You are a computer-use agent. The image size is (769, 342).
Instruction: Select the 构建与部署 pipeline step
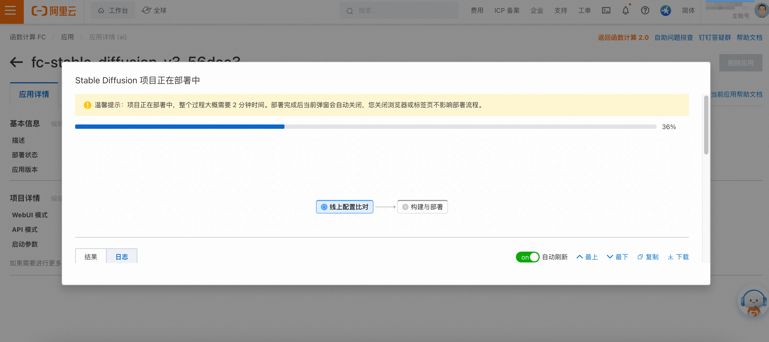tap(422, 207)
